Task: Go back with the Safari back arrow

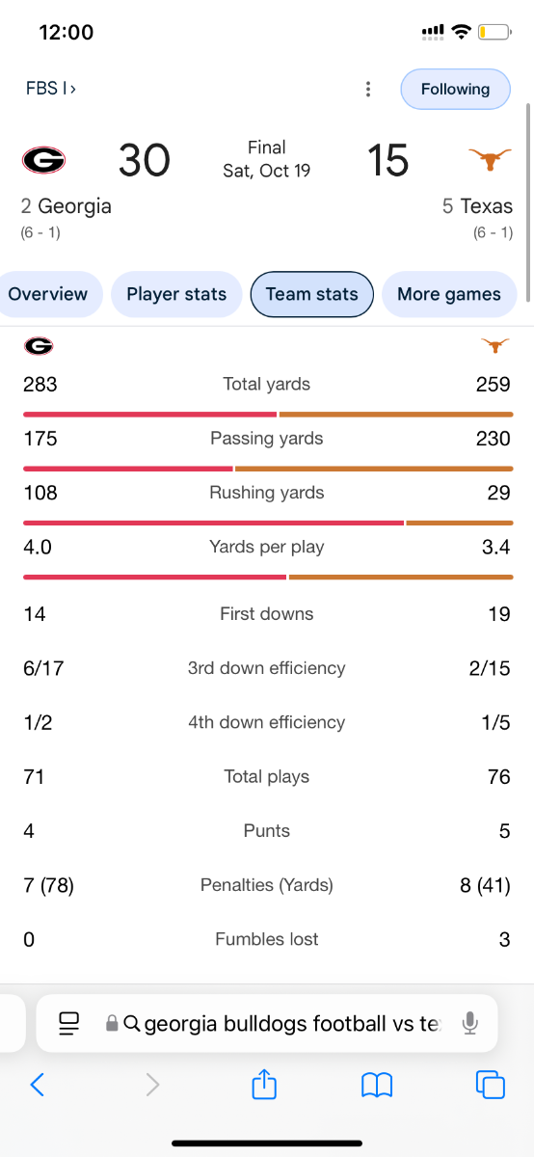Action: [x=37, y=1085]
